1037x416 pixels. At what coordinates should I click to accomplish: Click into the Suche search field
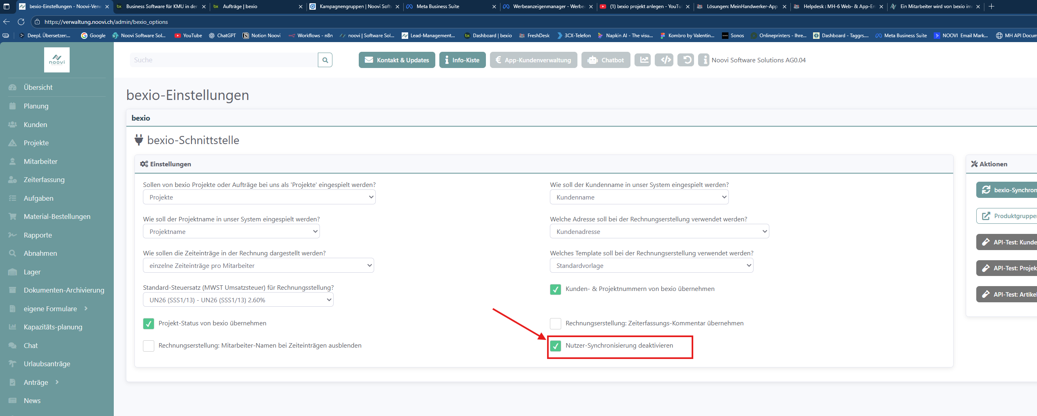224,60
